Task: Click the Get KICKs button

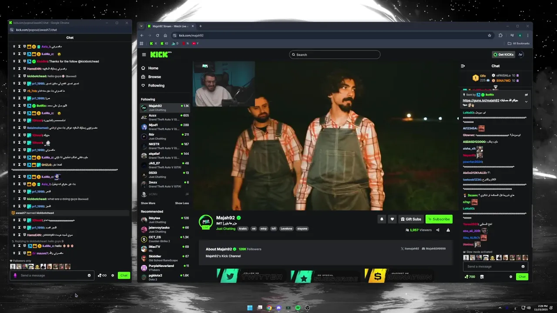Action: point(503,55)
